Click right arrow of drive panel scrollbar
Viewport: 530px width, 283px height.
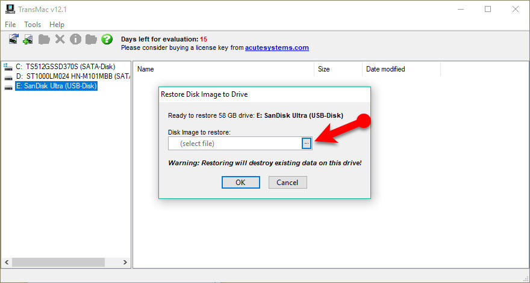coord(125,263)
